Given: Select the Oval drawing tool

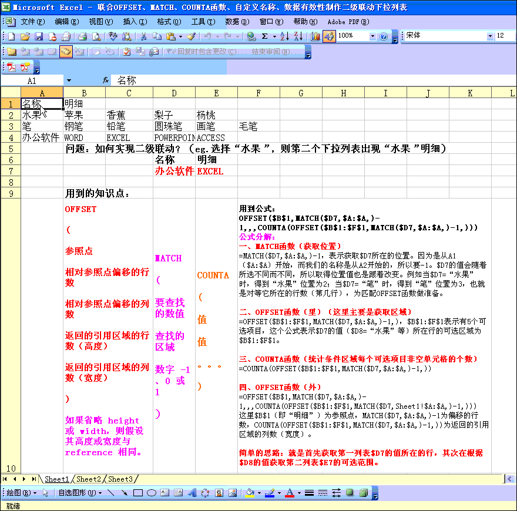Looking at the screenshot, I should click(151, 493).
